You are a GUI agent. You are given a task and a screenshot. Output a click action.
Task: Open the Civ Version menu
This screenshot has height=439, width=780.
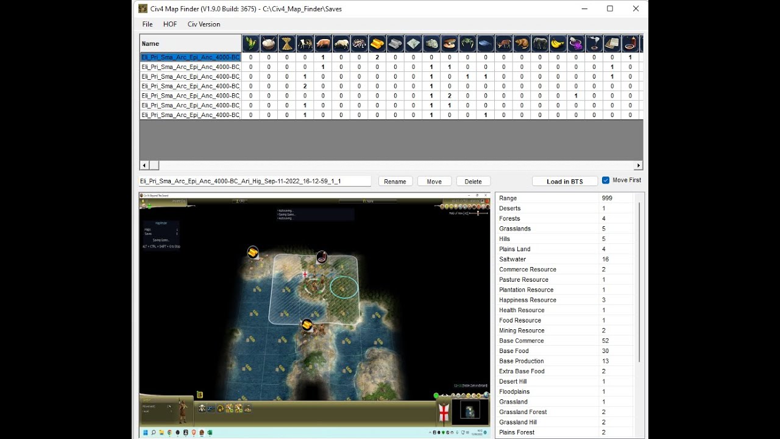204,24
